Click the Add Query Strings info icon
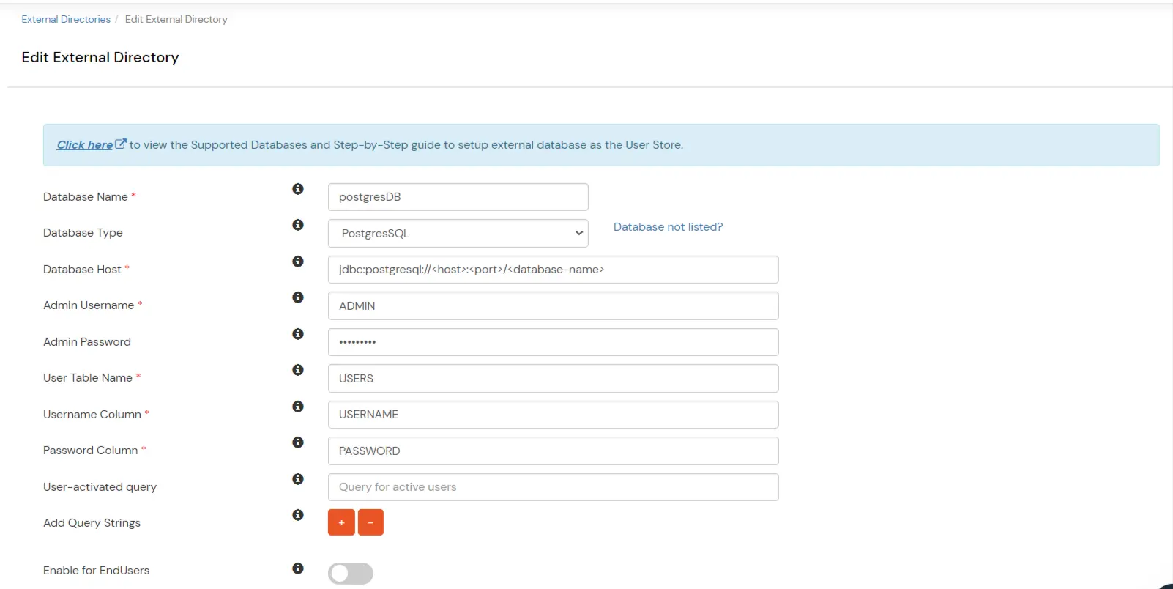This screenshot has height=589, width=1173. tap(298, 515)
